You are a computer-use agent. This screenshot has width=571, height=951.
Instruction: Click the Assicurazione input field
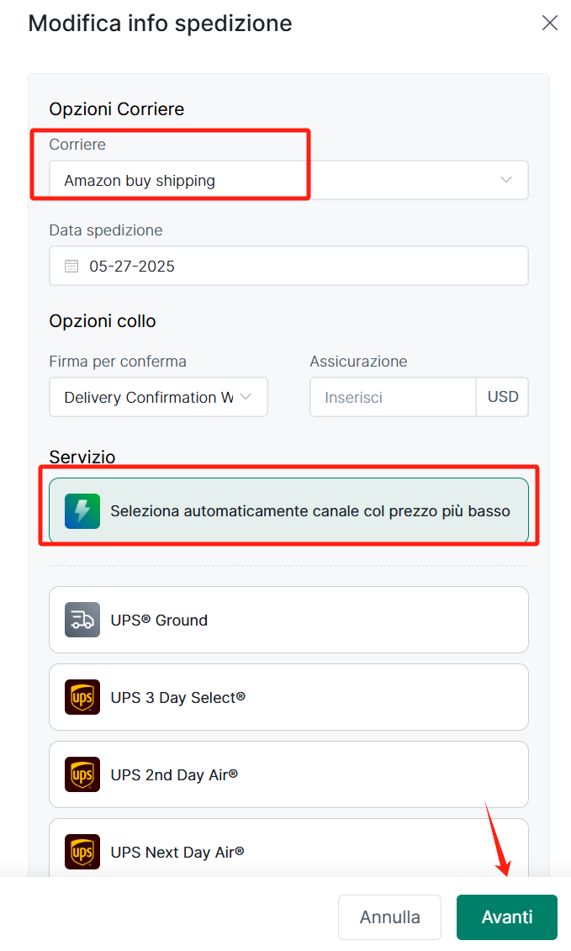click(394, 397)
